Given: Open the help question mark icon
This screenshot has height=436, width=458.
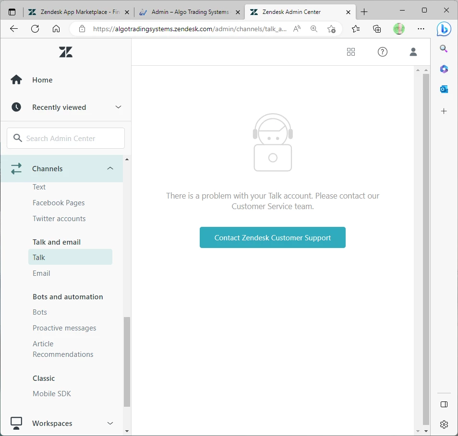Looking at the screenshot, I should tap(382, 52).
